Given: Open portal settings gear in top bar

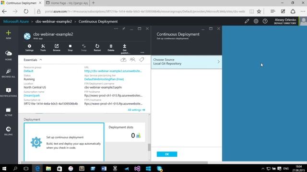Looking at the screenshot, I should click(256, 21).
